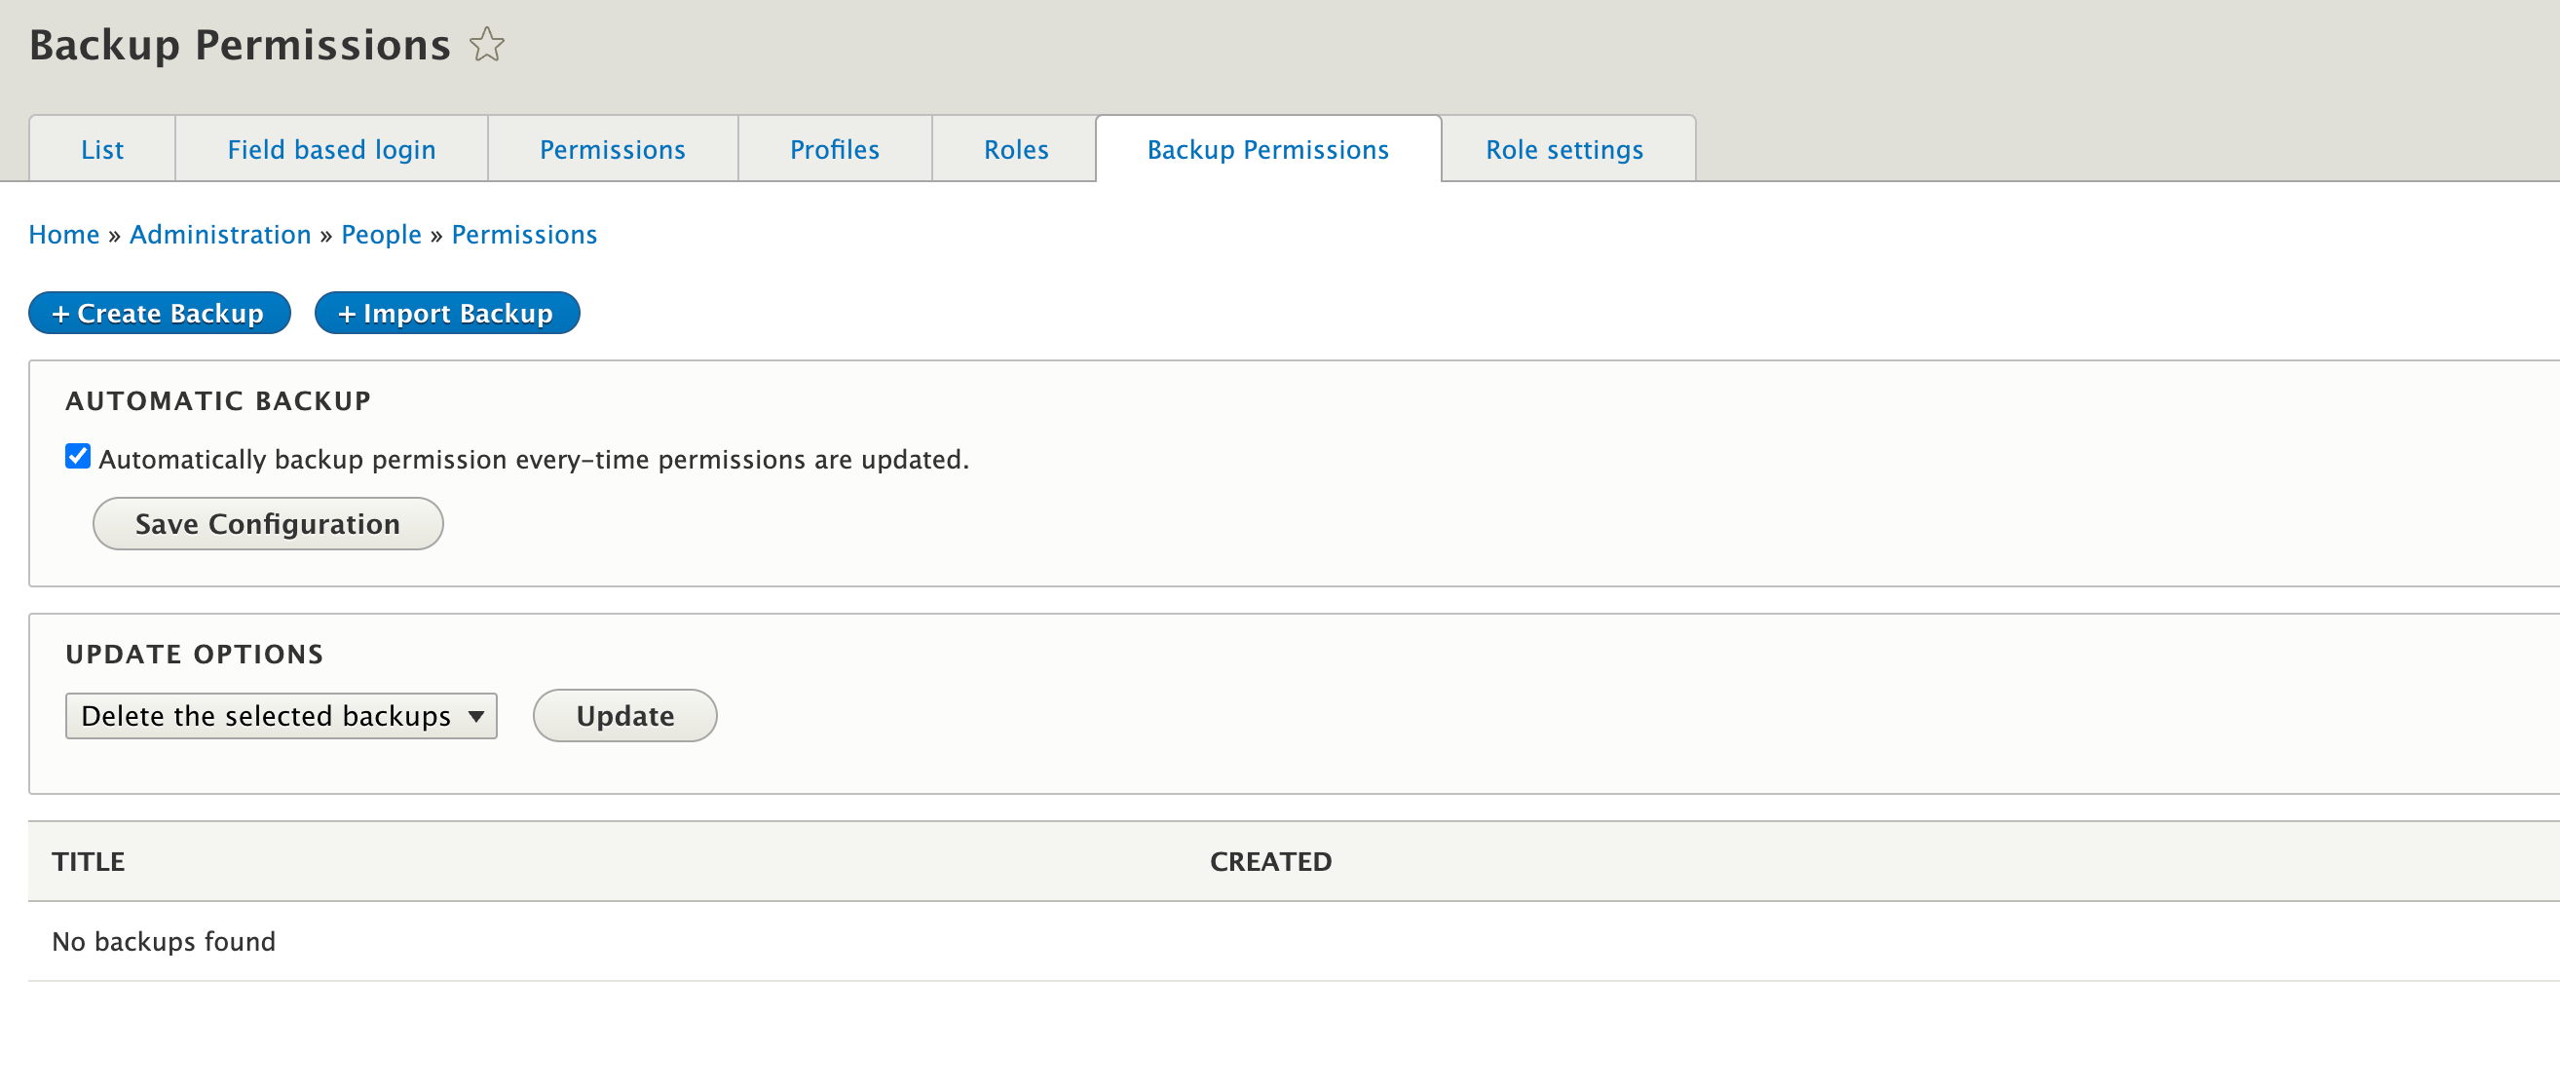Click the Update button
2560x1091 pixels.
[x=624, y=715]
